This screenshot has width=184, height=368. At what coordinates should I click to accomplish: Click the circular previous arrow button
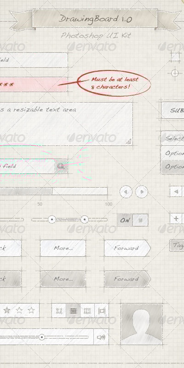click(x=126, y=192)
